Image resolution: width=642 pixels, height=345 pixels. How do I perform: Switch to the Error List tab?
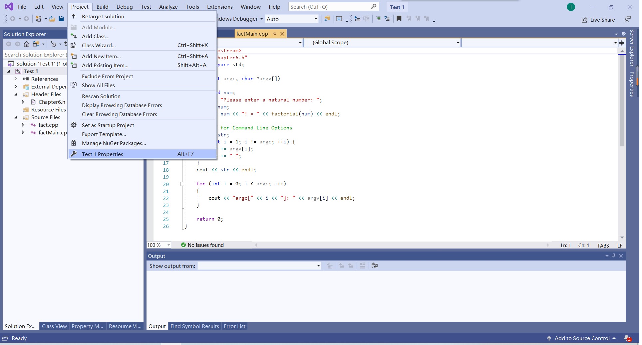(x=234, y=326)
